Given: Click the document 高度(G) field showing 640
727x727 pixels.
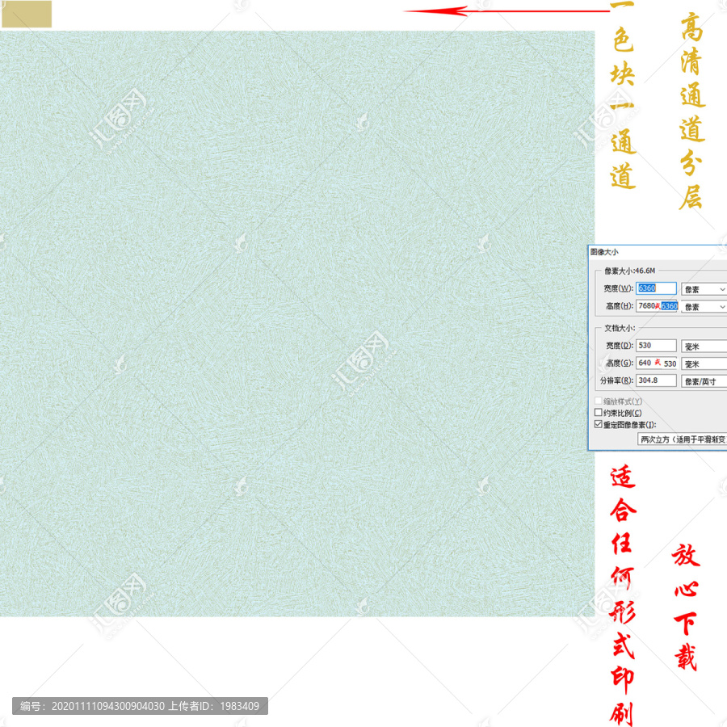Looking at the screenshot, I should click(x=657, y=363).
